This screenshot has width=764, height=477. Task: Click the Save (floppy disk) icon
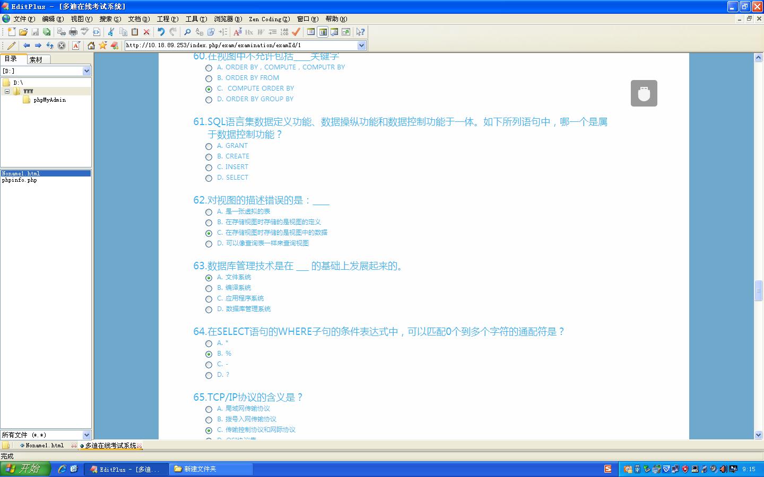coord(35,32)
